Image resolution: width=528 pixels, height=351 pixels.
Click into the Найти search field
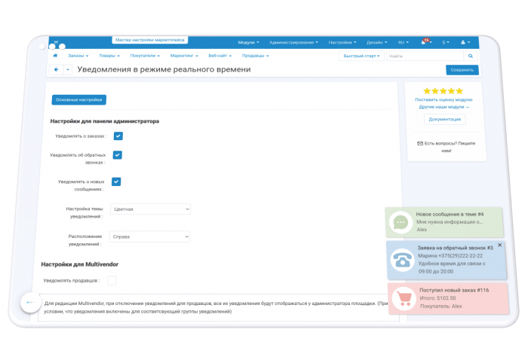(x=425, y=56)
